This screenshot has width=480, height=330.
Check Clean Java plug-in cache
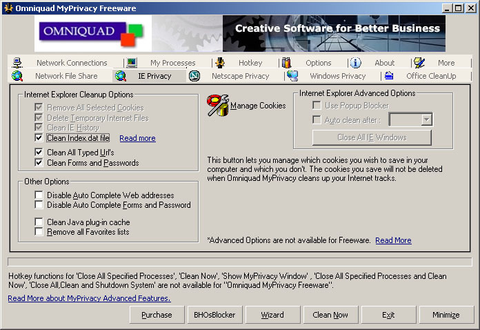click(x=39, y=222)
